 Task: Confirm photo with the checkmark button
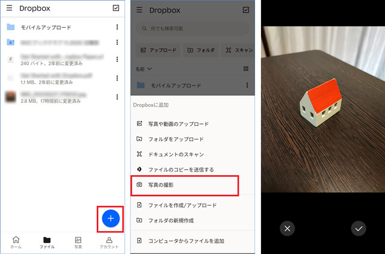[359, 228]
